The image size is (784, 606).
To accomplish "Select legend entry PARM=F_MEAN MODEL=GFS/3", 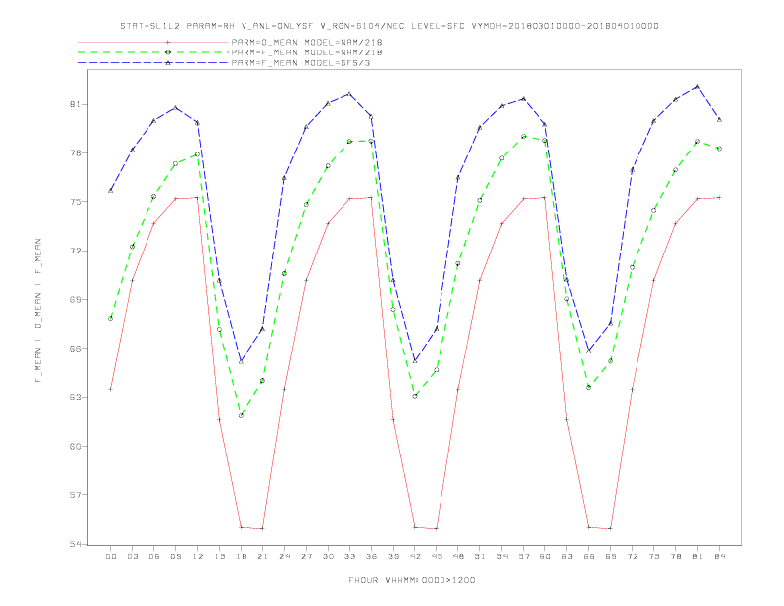I will [301, 63].
